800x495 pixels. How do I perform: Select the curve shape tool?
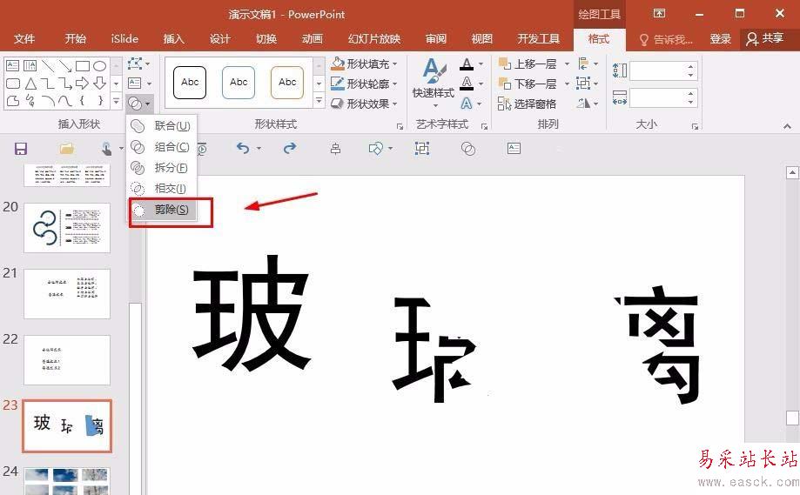[64, 101]
